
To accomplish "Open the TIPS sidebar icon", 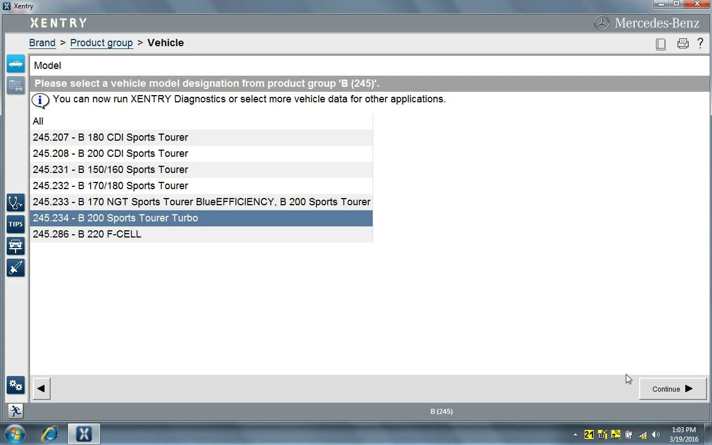I will pos(16,224).
